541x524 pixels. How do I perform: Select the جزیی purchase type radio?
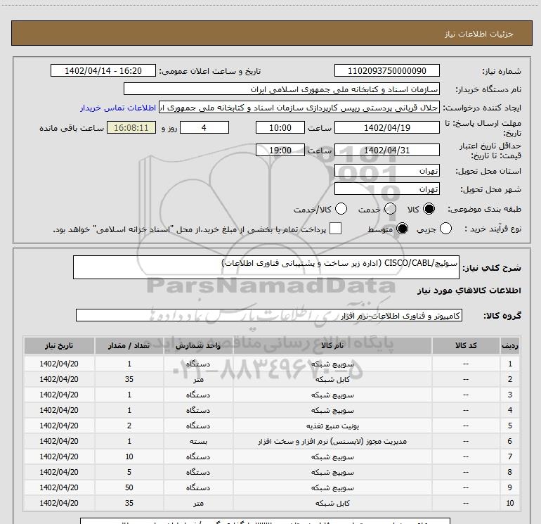click(x=445, y=229)
